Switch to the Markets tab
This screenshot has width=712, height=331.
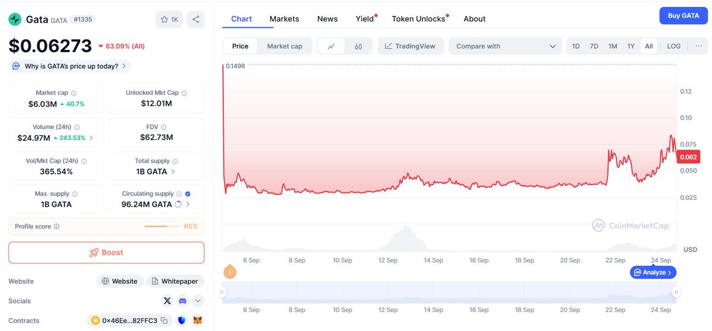pyautogui.click(x=284, y=19)
